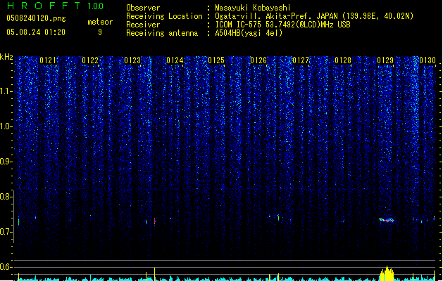The width and height of the screenshot is (443, 281).
Task: Click the Receiving antenna label
Action: 162,33
